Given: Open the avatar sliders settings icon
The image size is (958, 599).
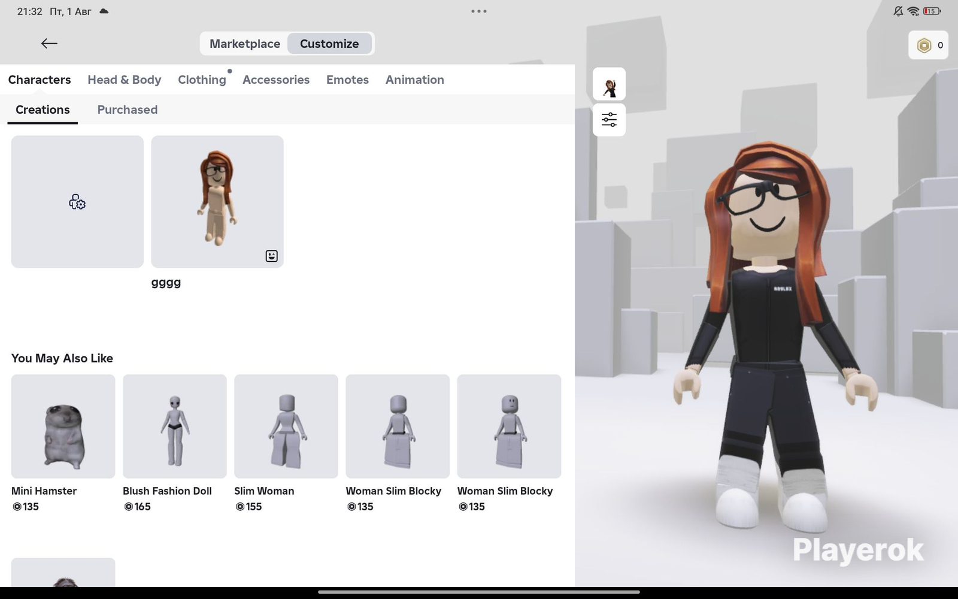Looking at the screenshot, I should [609, 120].
